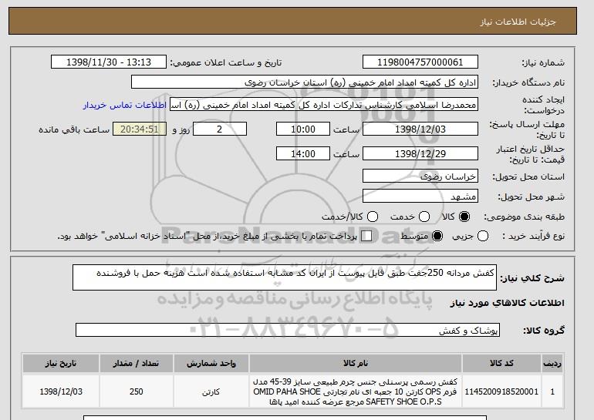Click the واحد شمارش column header
Screen dimensions: 594x420
(x=211, y=363)
